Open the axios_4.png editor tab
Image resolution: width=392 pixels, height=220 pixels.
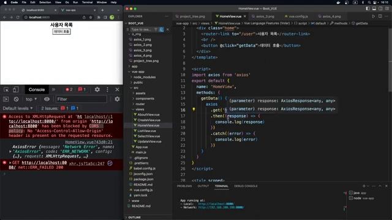[331, 16]
